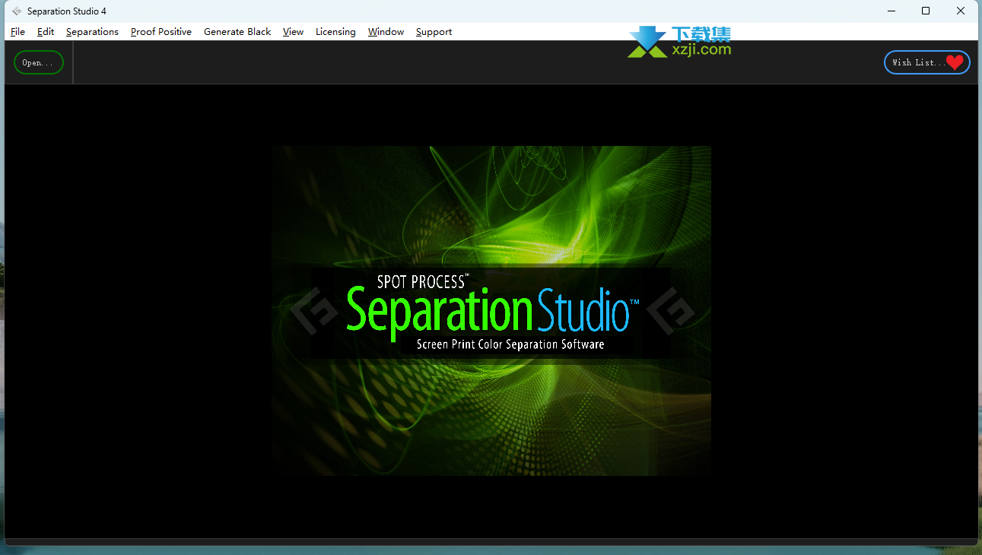Open the Support menu
Image resolution: width=982 pixels, height=555 pixels.
click(434, 32)
